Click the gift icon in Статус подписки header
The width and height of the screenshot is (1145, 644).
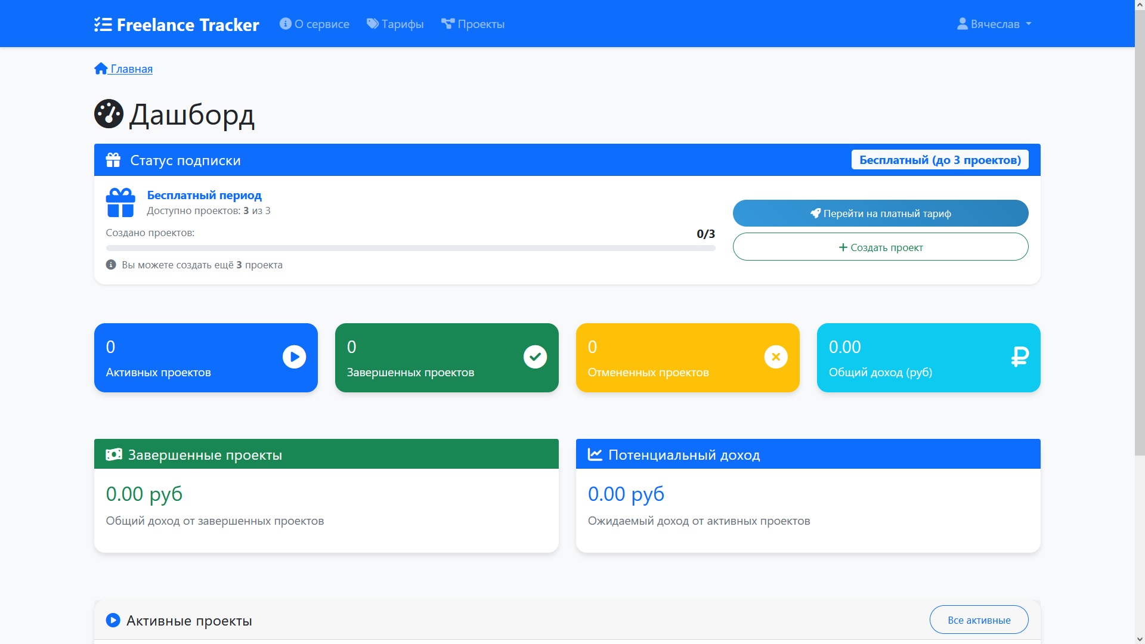(x=113, y=160)
